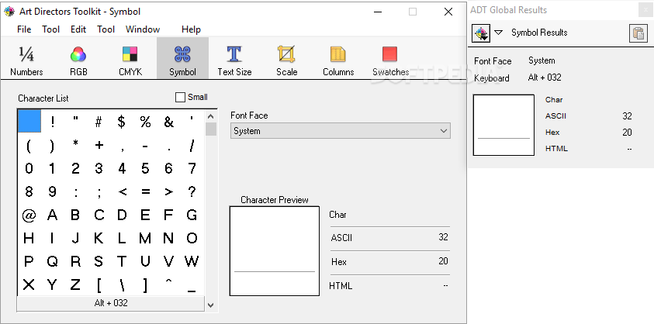654x324 pixels.
Task: Select the digit 5 in the list
Action: pos(145,168)
